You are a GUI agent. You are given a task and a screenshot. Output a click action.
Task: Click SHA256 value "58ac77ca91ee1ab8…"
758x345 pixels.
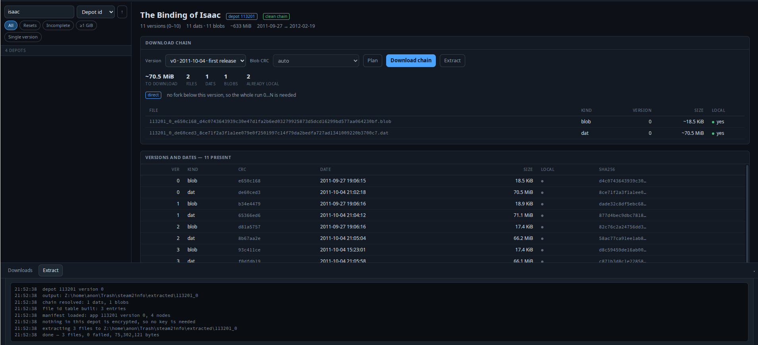click(x=623, y=238)
